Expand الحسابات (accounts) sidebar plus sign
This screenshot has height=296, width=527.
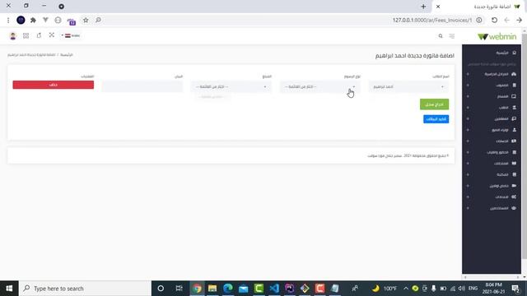point(468,141)
